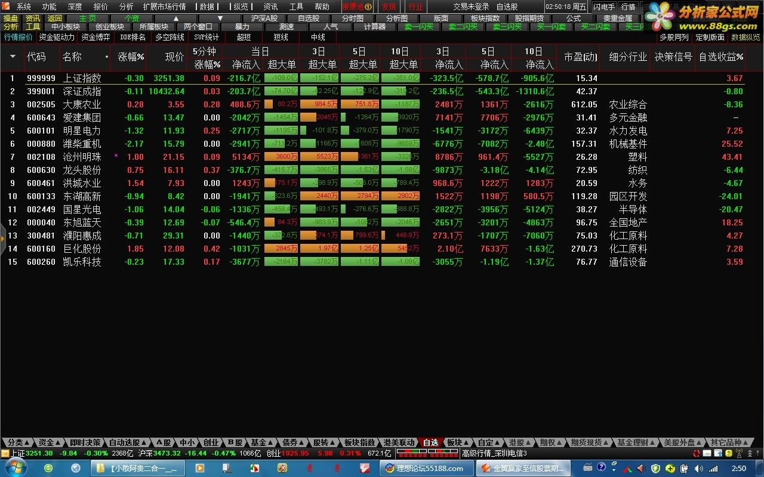Click the 股票池 button
This screenshot has height=477, width=764.
[x=358, y=7]
